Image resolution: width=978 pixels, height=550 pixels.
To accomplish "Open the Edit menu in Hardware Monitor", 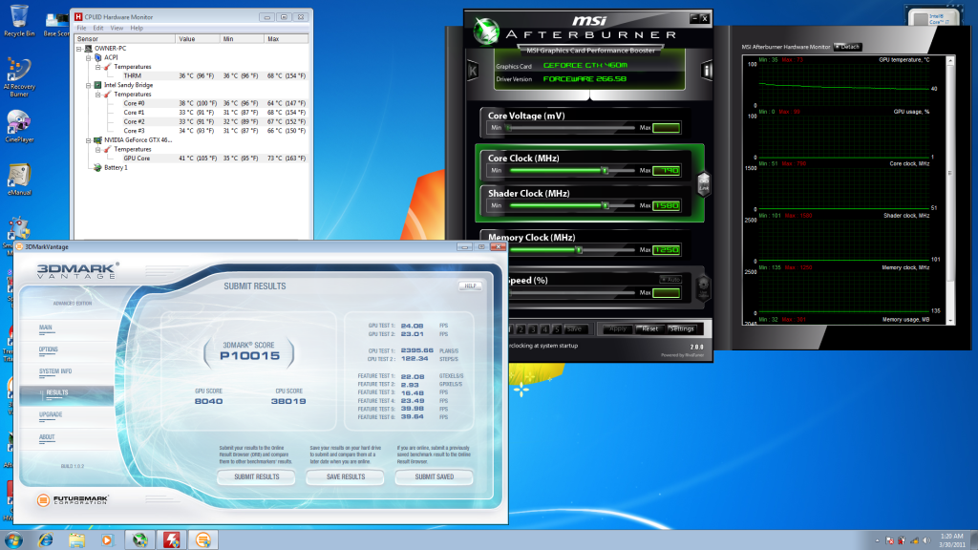I will (98, 28).
